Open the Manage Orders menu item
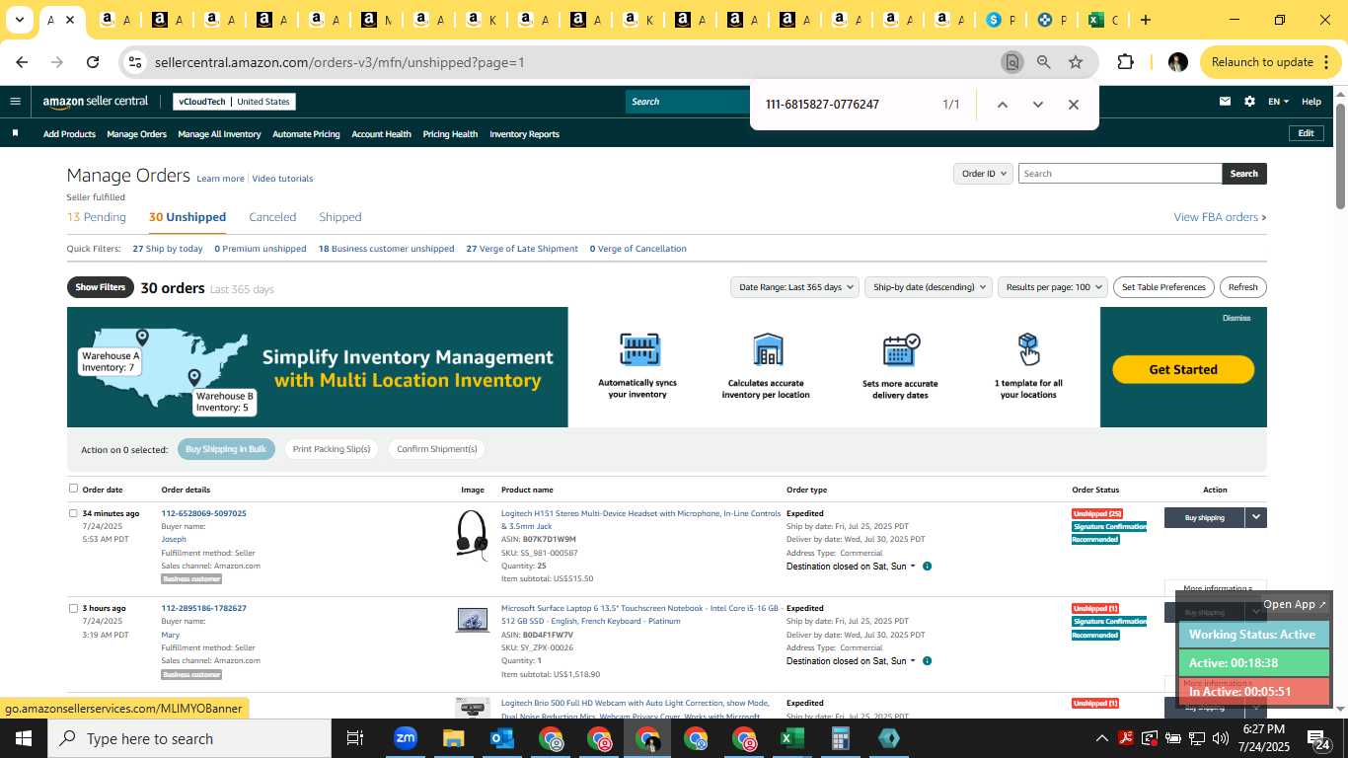 point(136,134)
